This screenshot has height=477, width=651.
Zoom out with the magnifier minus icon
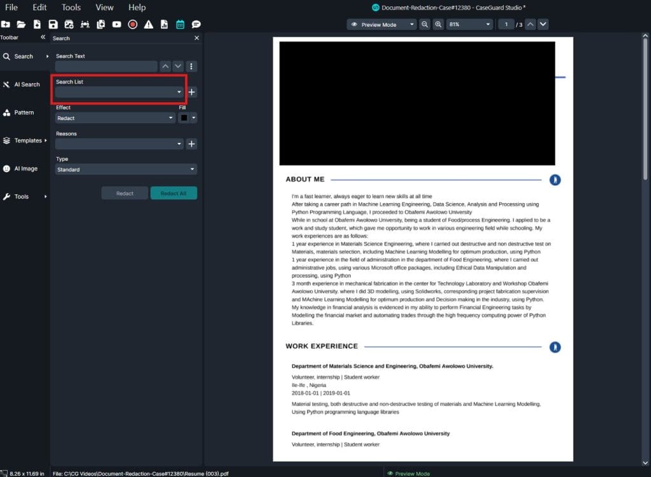point(425,24)
